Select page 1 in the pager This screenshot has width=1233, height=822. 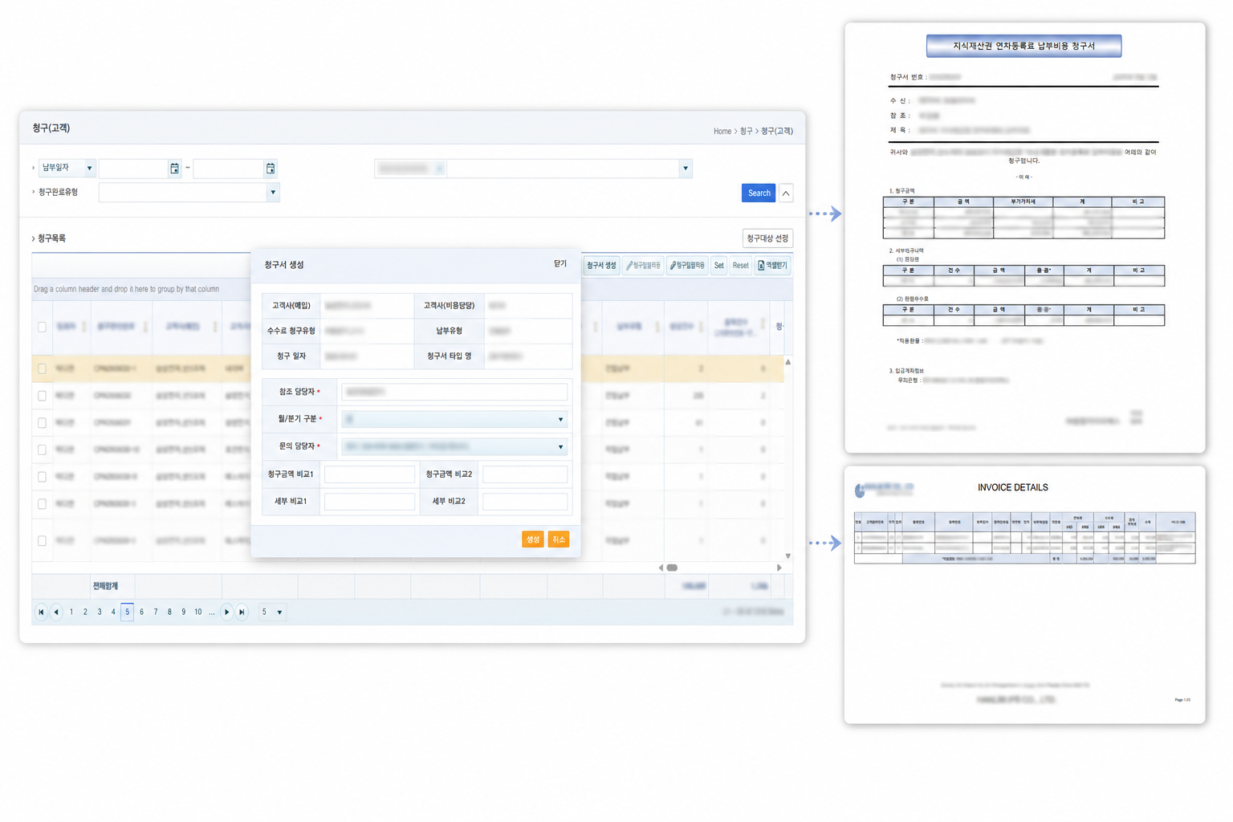point(71,612)
